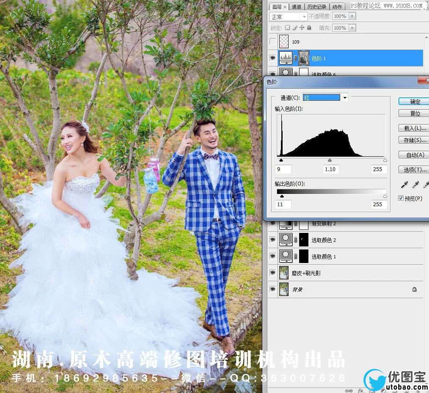Click the 选项(T)... button
The width and height of the screenshot is (429, 393).
415,170
